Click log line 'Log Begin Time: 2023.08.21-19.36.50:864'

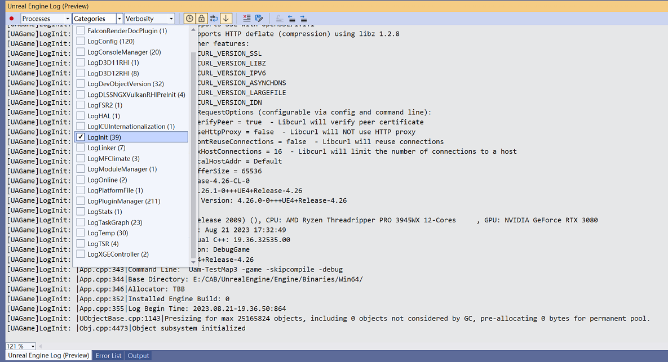pyautogui.click(x=207, y=309)
